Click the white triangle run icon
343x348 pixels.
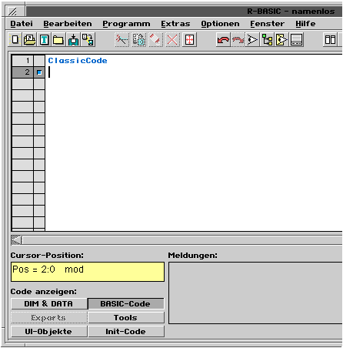252,40
